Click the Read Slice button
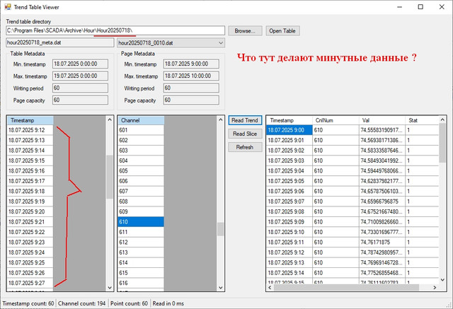The height and width of the screenshot is (309, 453). [x=245, y=134]
